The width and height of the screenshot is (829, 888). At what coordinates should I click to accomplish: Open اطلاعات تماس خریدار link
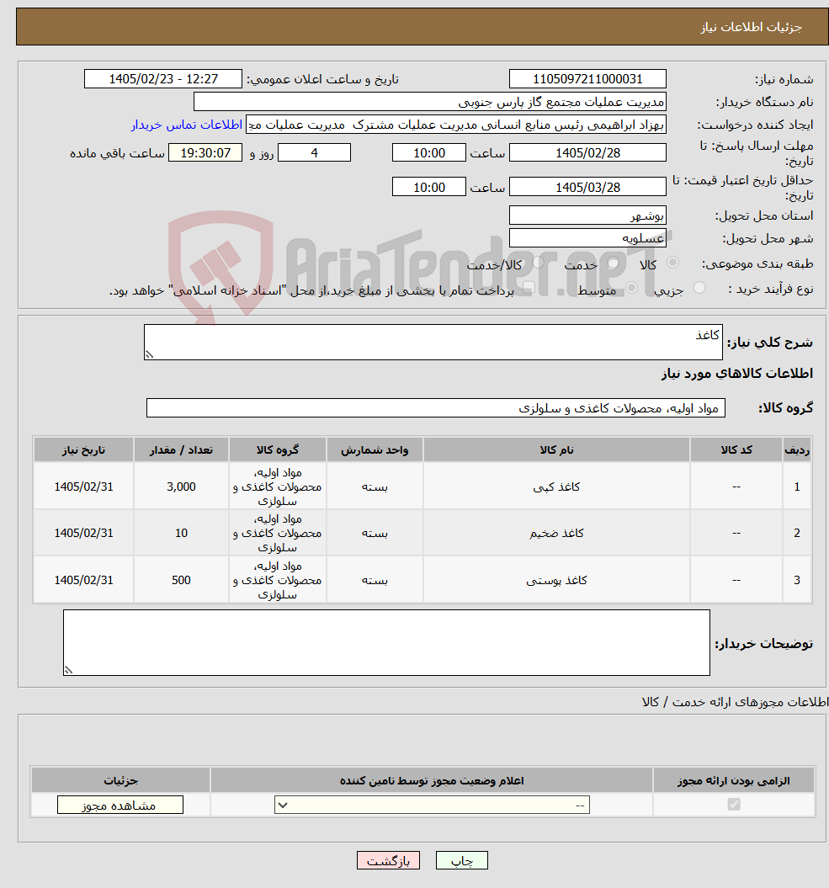pos(187,125)
